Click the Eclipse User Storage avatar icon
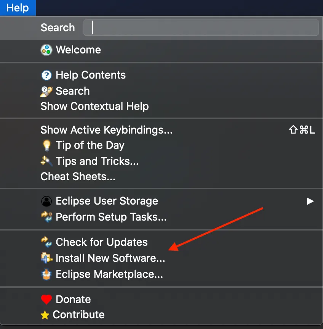The height and width of the screenshot is (329, 323). (x=46, y=201)
